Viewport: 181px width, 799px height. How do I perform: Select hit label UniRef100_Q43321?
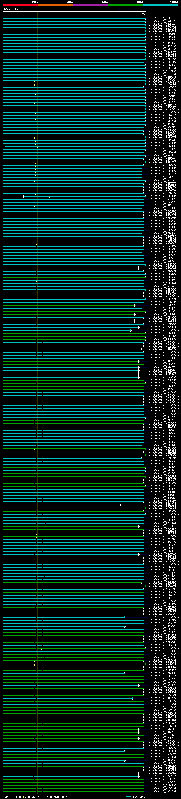(x=162, y=199)
